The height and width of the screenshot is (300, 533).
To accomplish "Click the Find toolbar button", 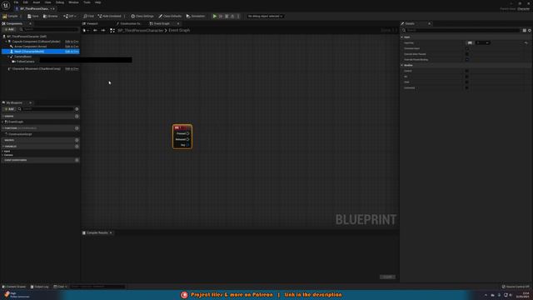I will (89, 16).
